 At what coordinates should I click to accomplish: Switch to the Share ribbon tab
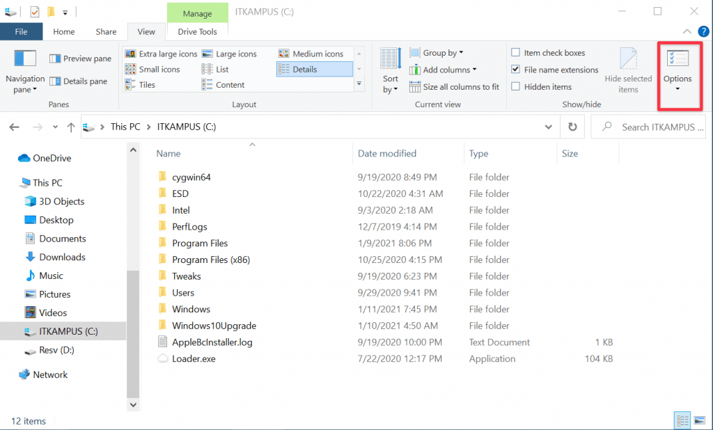click(x=106, y=31)
